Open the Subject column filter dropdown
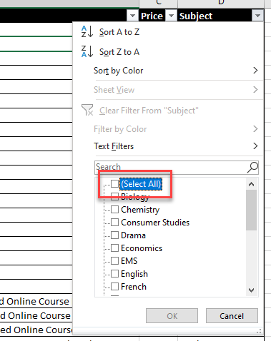This screenshot has width=271, height=341. coord(257,16)
